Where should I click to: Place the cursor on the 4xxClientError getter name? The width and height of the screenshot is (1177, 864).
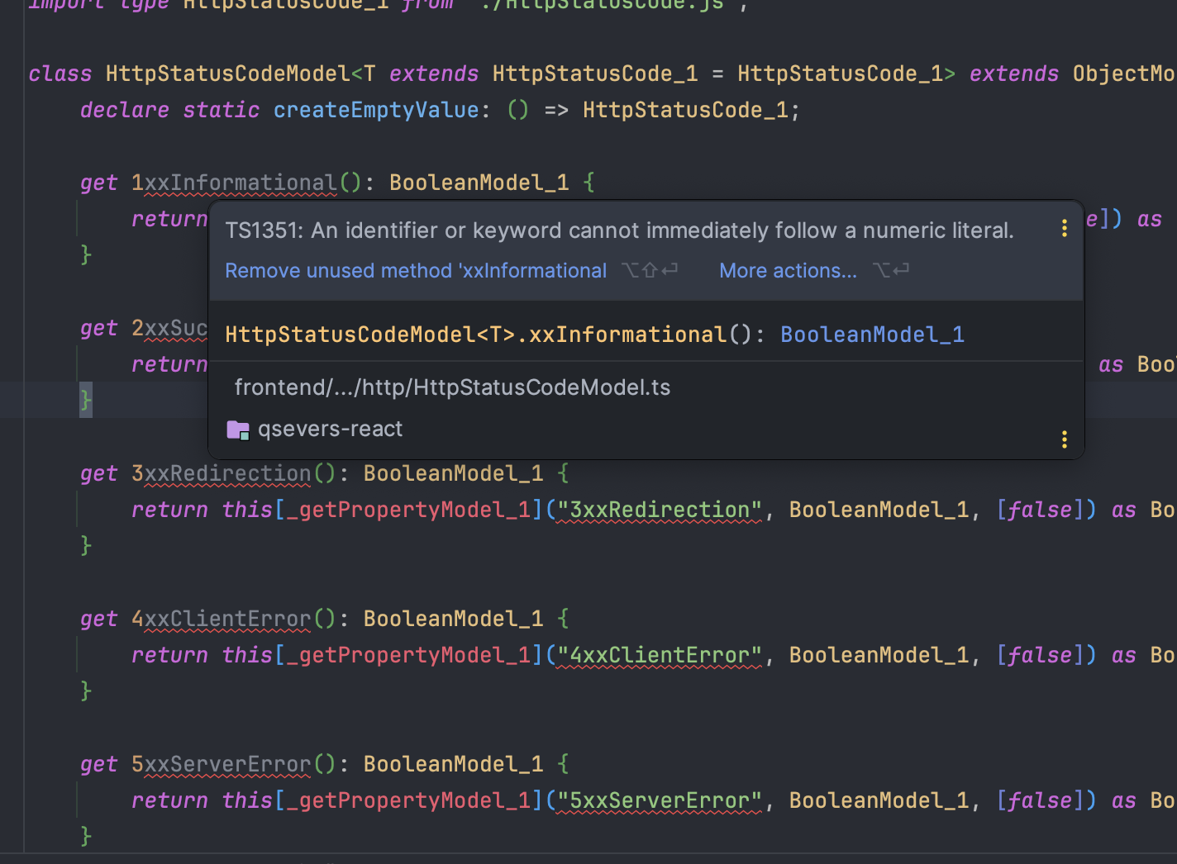pos(222,619)
